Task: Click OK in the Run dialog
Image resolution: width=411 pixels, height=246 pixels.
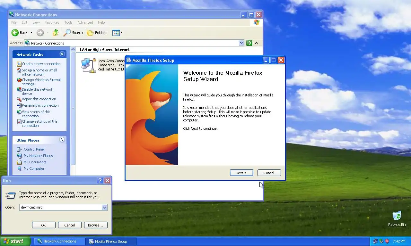Action: click(44, 225)
